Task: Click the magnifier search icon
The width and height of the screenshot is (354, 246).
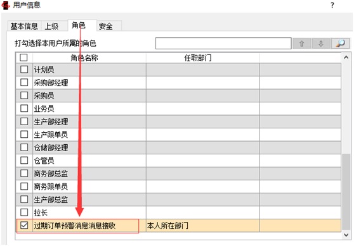Action: click(341, 43)
